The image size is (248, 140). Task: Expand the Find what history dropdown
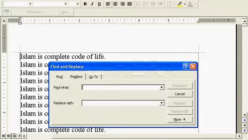click(162, 87)
